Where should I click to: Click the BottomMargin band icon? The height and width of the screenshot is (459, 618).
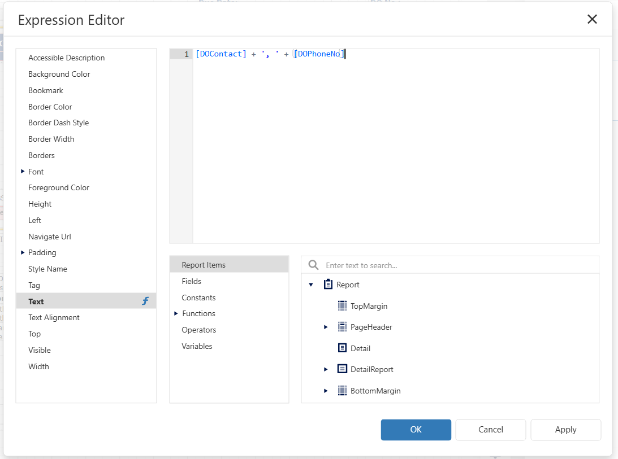click(342, 391)
